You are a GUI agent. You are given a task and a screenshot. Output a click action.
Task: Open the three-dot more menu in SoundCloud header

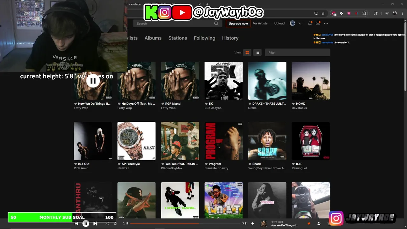[326, 23]
